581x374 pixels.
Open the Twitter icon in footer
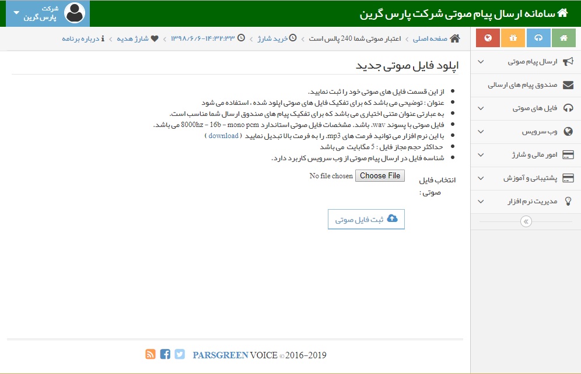(180, 354)
